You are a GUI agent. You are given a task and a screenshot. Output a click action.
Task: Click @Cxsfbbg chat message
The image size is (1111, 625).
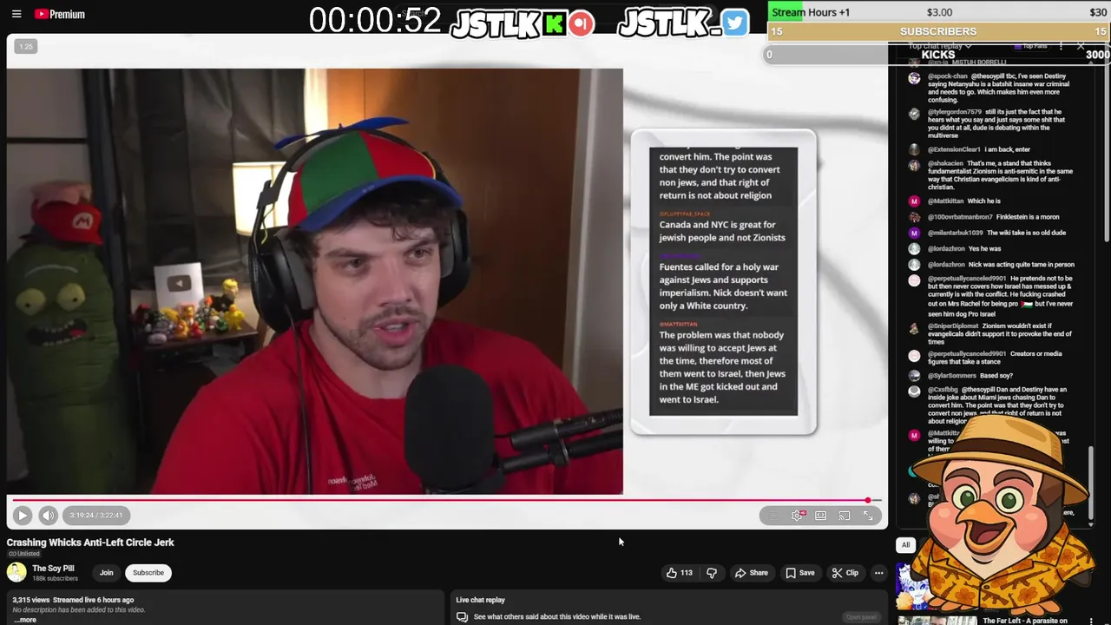coord(996,405)
